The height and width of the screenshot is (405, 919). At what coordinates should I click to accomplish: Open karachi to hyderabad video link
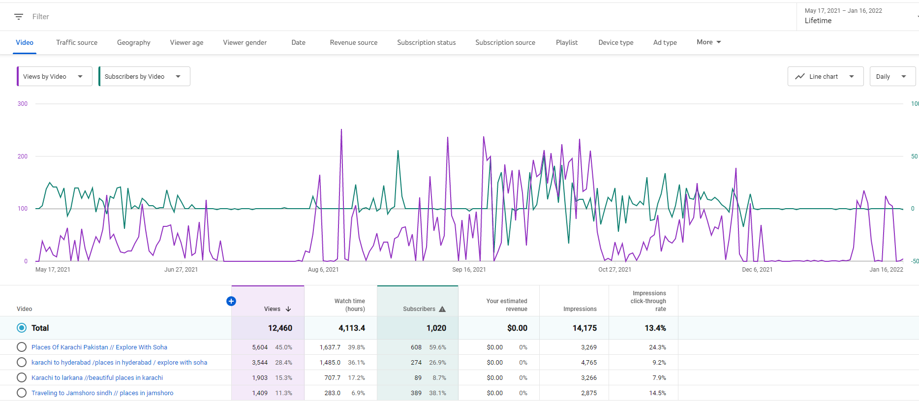(119, 362)
